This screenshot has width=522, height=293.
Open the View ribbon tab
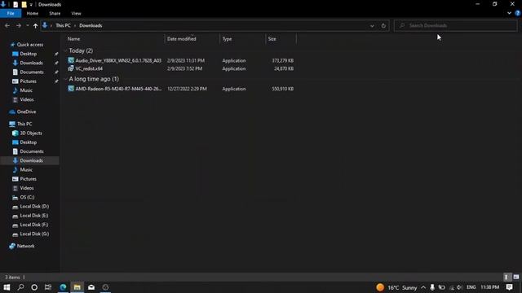coord(76,13)
